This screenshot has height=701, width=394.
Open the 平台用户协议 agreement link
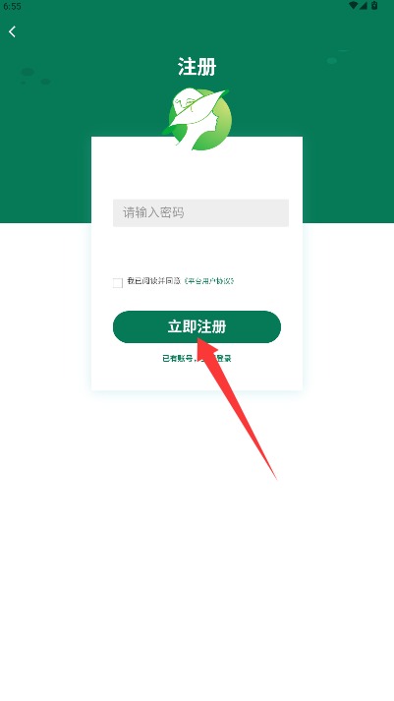(209, 281)
